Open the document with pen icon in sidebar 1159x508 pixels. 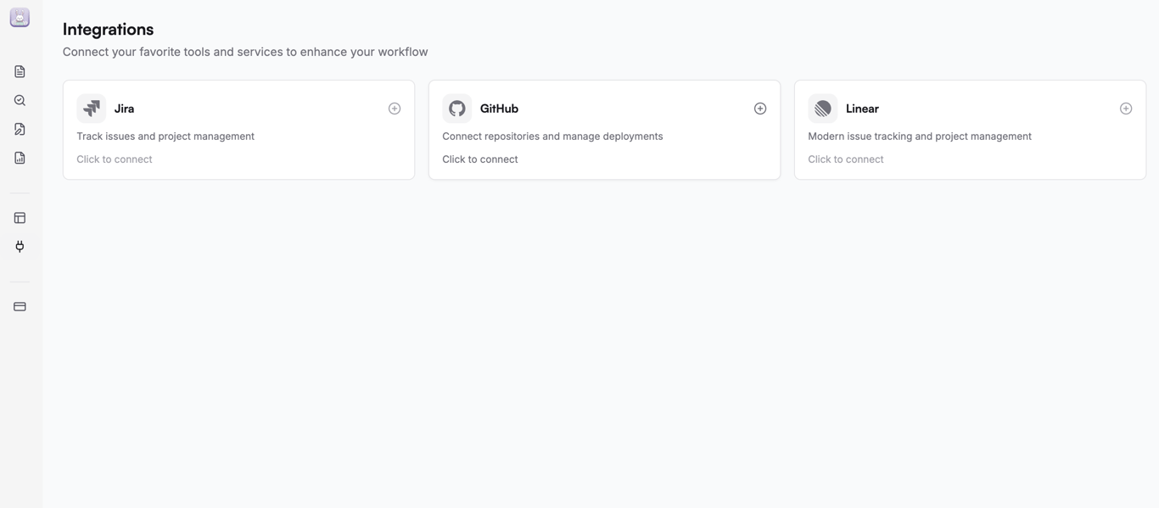click(20, 129)
